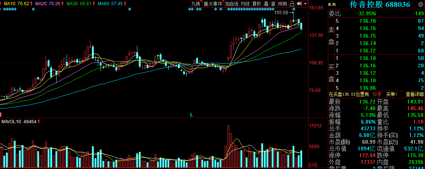Click the 查看详细 link
425x169 pixels.
click(414, 95)
